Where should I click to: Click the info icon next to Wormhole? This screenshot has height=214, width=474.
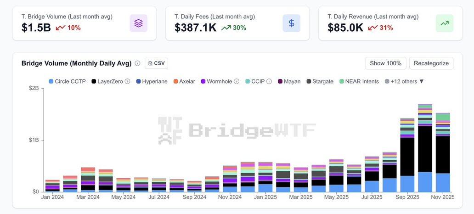pyautogui.click(x=237, y=81)
